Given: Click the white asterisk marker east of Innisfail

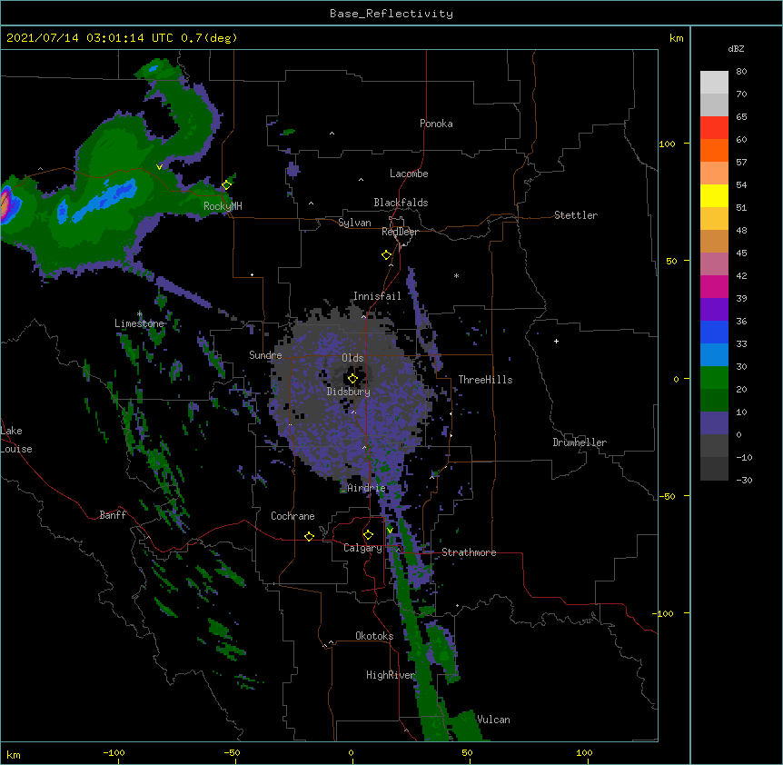Looking at the screenshot, I should point(456,275).
